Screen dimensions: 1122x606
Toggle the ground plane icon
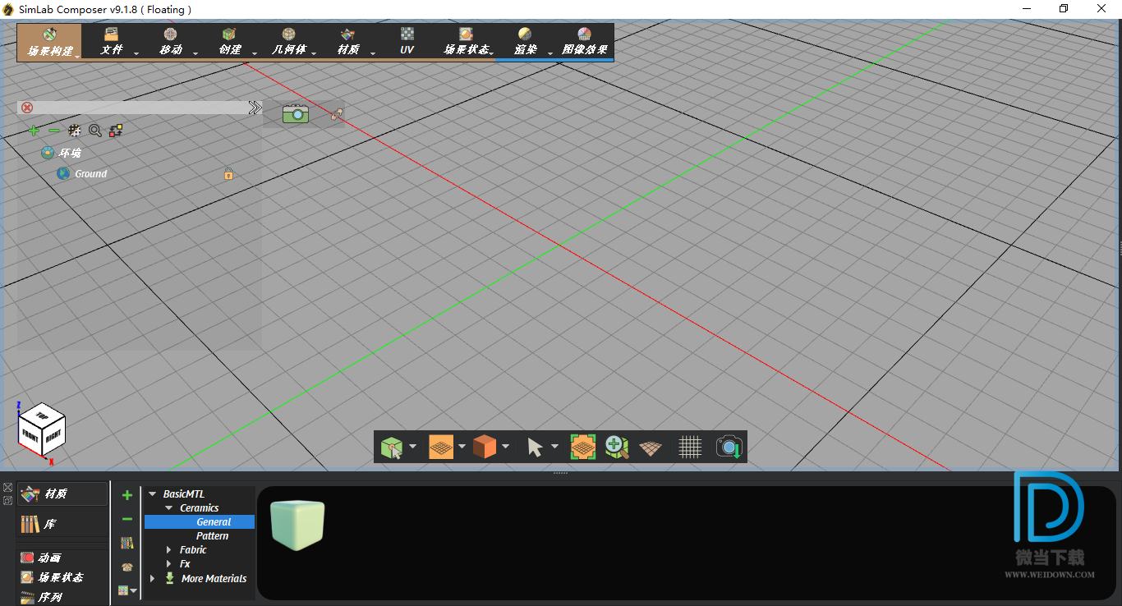(651, 448)
